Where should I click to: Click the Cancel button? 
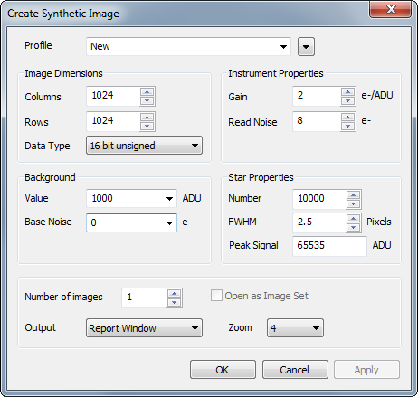pyautogui.click(x=295, y=370)
